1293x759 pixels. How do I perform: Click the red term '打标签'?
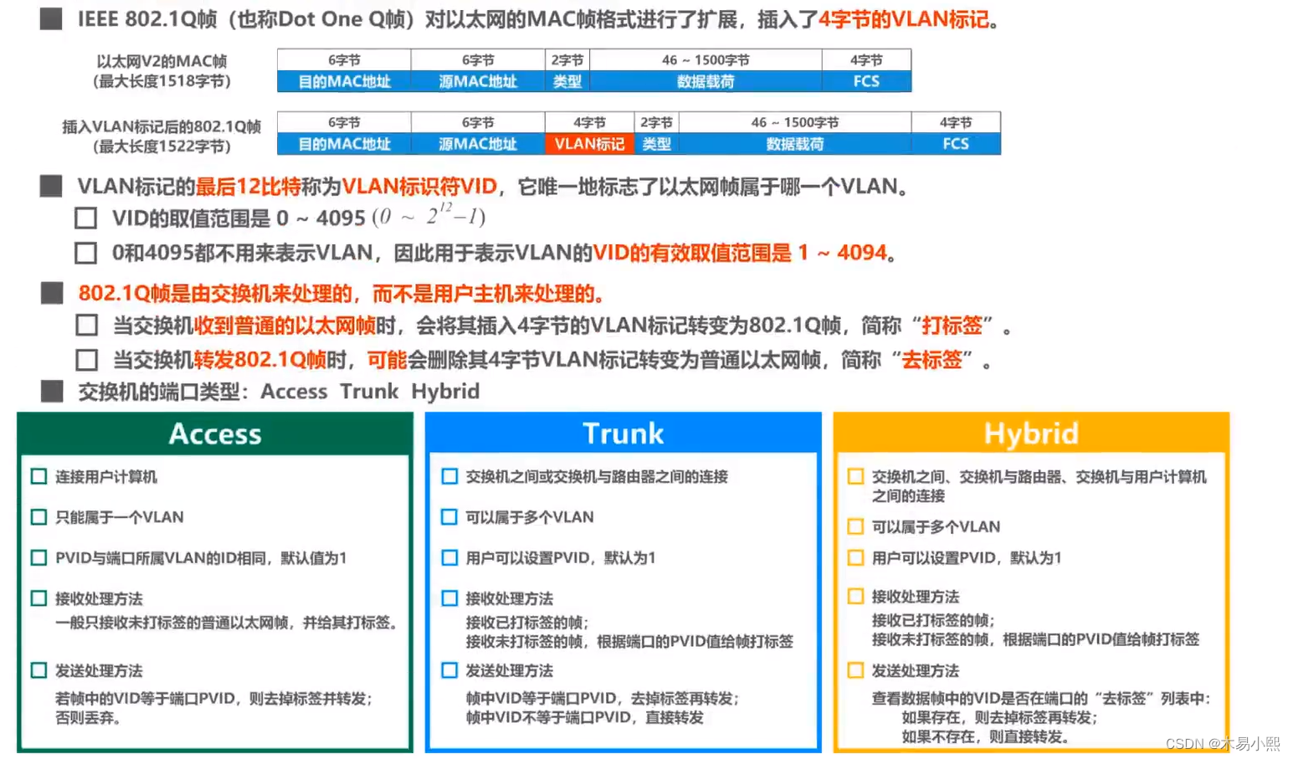[952, 326]
